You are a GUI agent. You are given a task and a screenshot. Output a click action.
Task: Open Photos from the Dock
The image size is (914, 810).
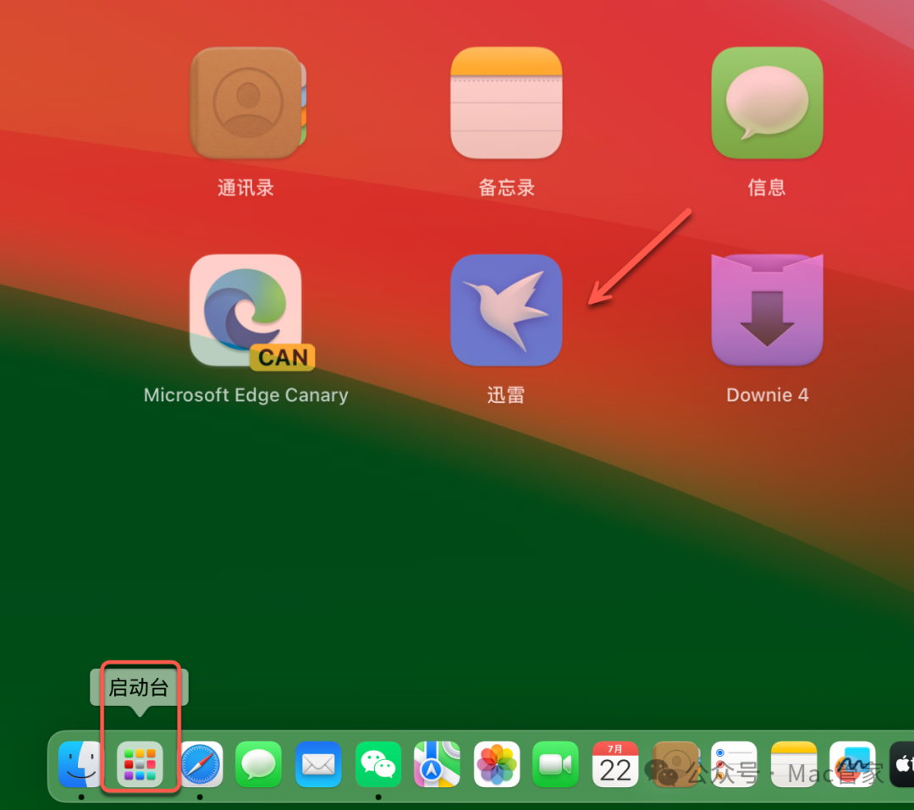pyautogui.click(x=497, y=764)
